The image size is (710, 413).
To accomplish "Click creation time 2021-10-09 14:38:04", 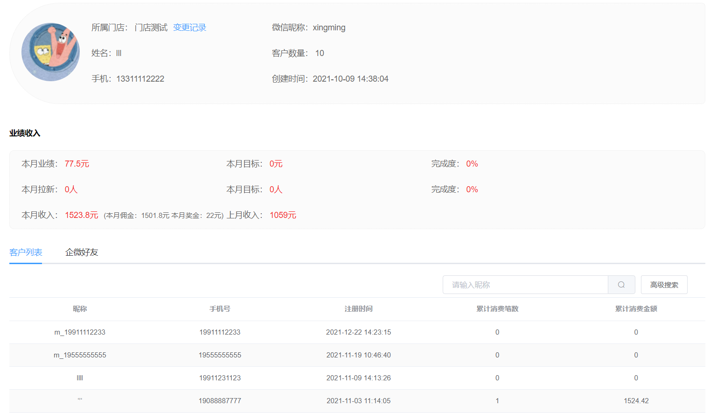I will pyautogui.click(x=350, y=79).
